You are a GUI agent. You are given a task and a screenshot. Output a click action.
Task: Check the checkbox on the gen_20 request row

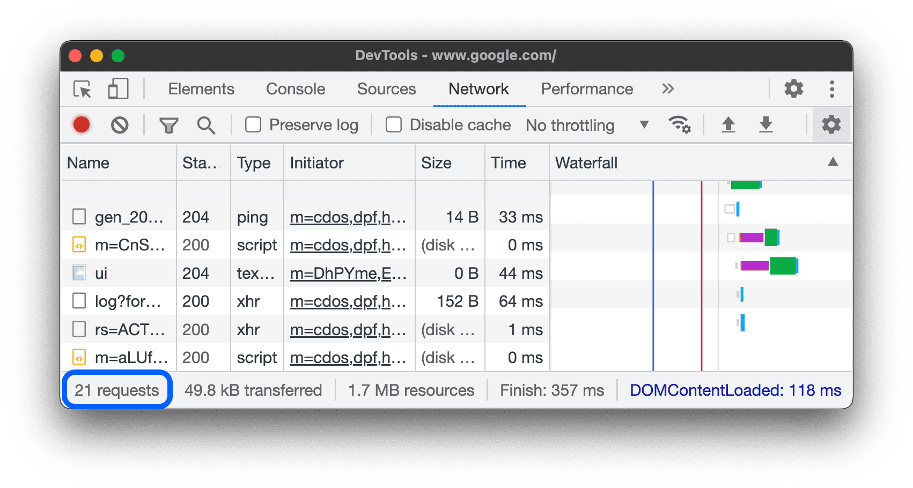point(78,217)
